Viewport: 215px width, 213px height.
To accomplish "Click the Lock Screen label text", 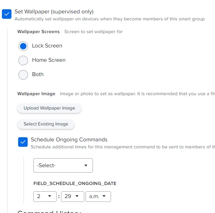I will point(47,46).
